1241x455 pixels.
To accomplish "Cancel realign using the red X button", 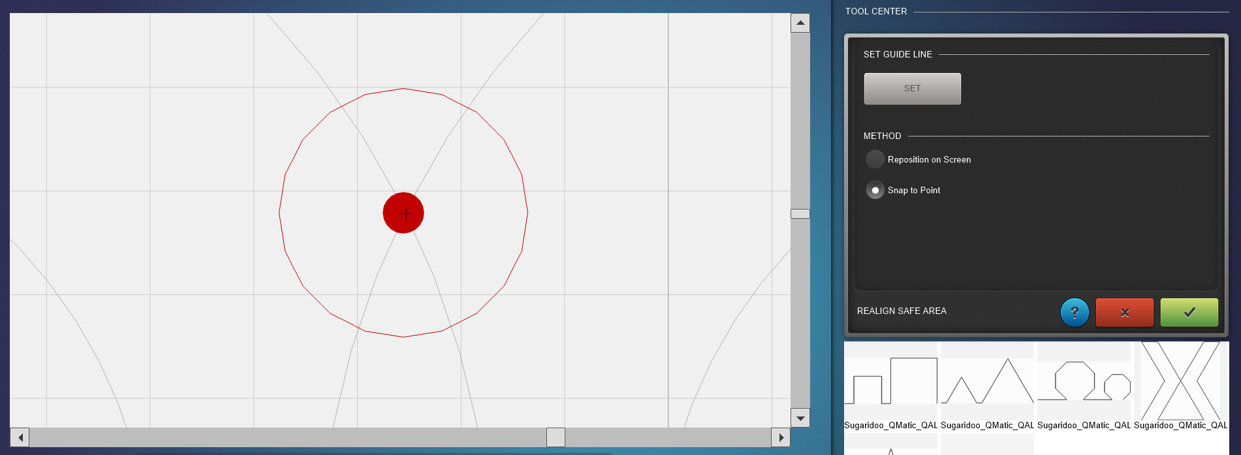I will tap(1124, 313).
